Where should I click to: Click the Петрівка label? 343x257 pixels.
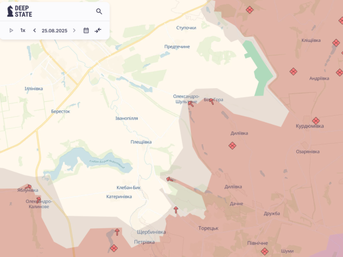coord(145,242)
